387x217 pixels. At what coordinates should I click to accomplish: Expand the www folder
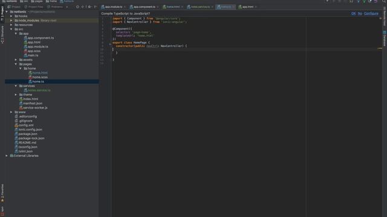pos(11,112)
